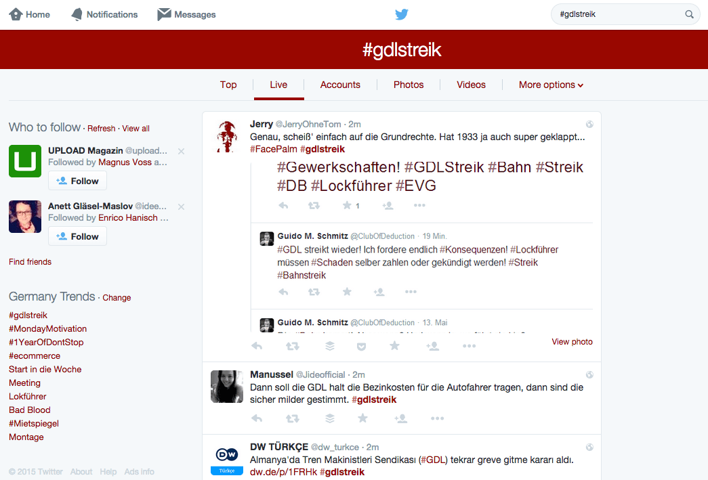Click the globe icon on DW TÜRKÇE tweet
The height and width of the screenshot is (480, 708).
point(589,448)
